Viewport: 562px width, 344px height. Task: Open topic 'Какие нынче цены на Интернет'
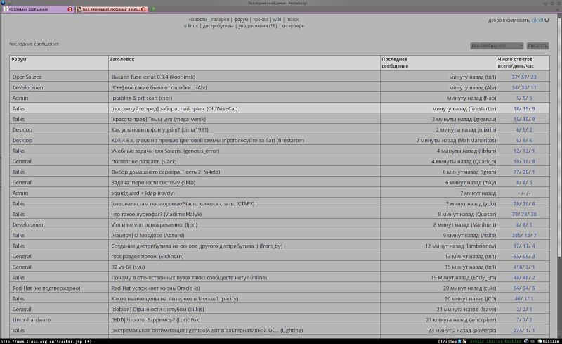pos(174,298)
